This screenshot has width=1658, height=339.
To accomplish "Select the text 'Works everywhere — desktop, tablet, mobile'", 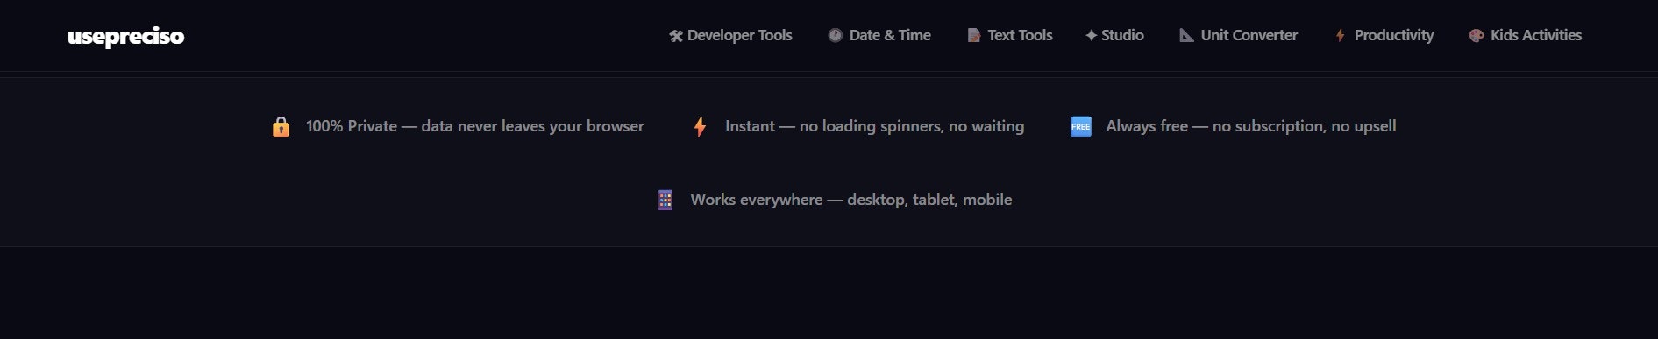I will (851, 200).
